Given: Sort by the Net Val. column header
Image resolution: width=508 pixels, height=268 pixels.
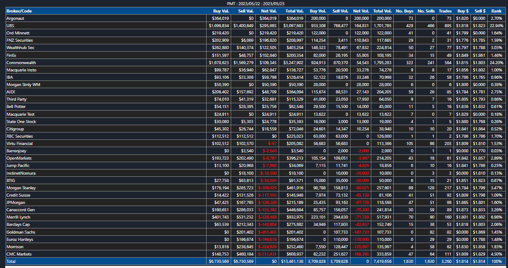Looking at the screenshot, I should pos(270,11).
